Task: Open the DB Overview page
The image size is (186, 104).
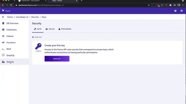Action: pos(12,23)
